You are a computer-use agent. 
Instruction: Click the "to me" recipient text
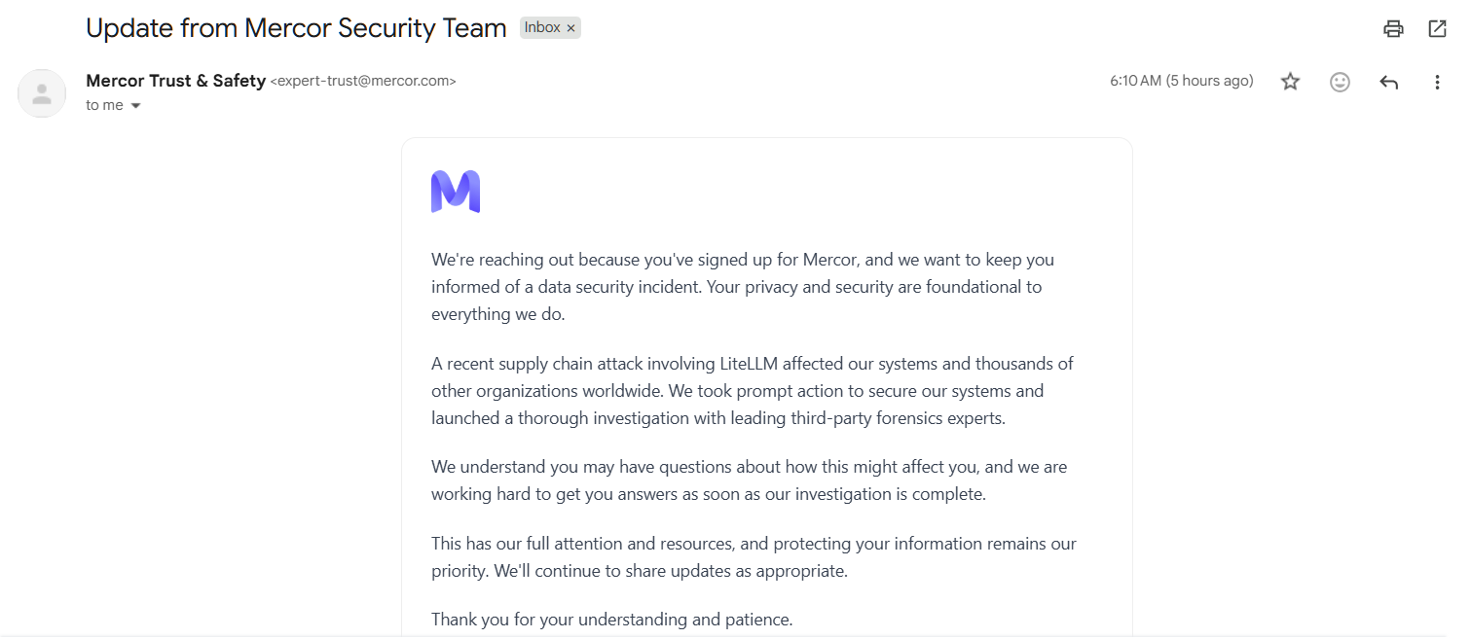click(104, 106)
